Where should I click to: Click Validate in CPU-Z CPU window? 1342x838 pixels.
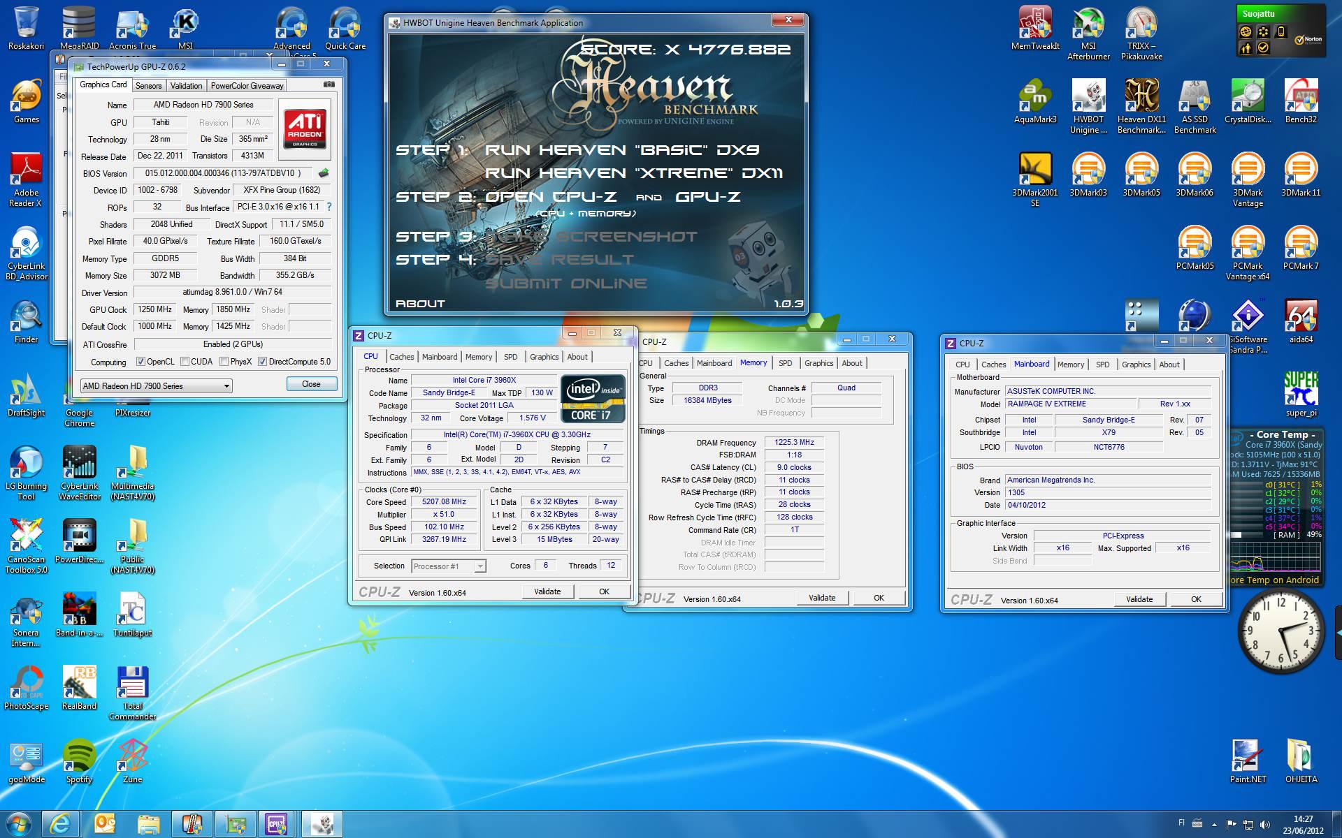pos(547,591)
